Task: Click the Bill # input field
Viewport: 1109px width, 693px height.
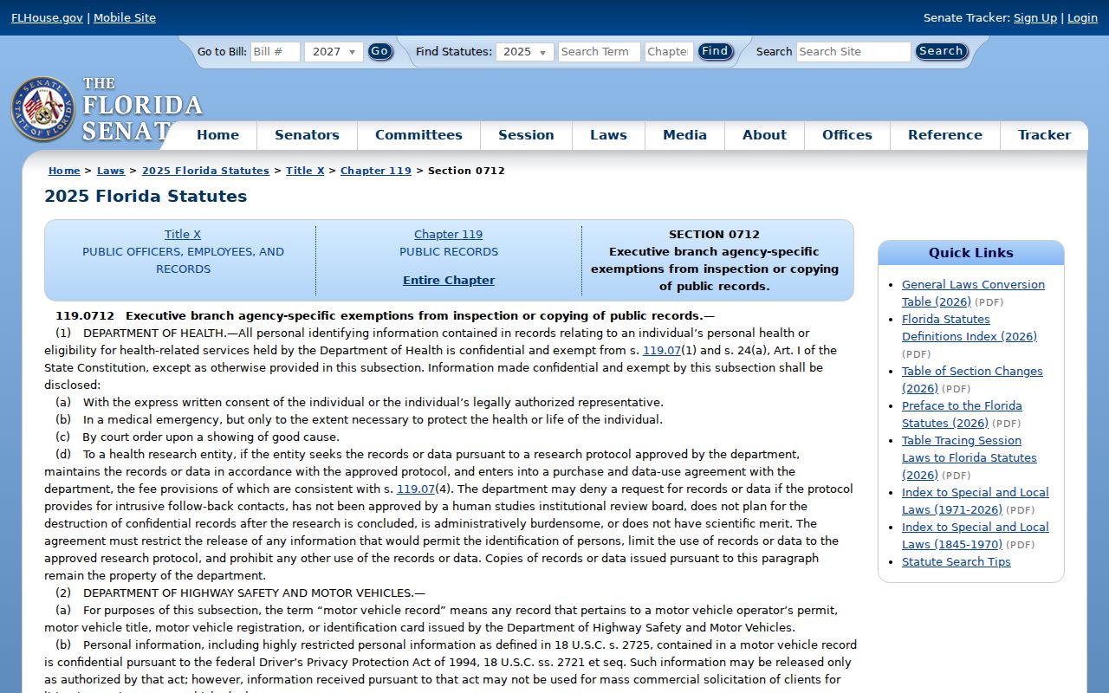Action: [x=276, y=52]
